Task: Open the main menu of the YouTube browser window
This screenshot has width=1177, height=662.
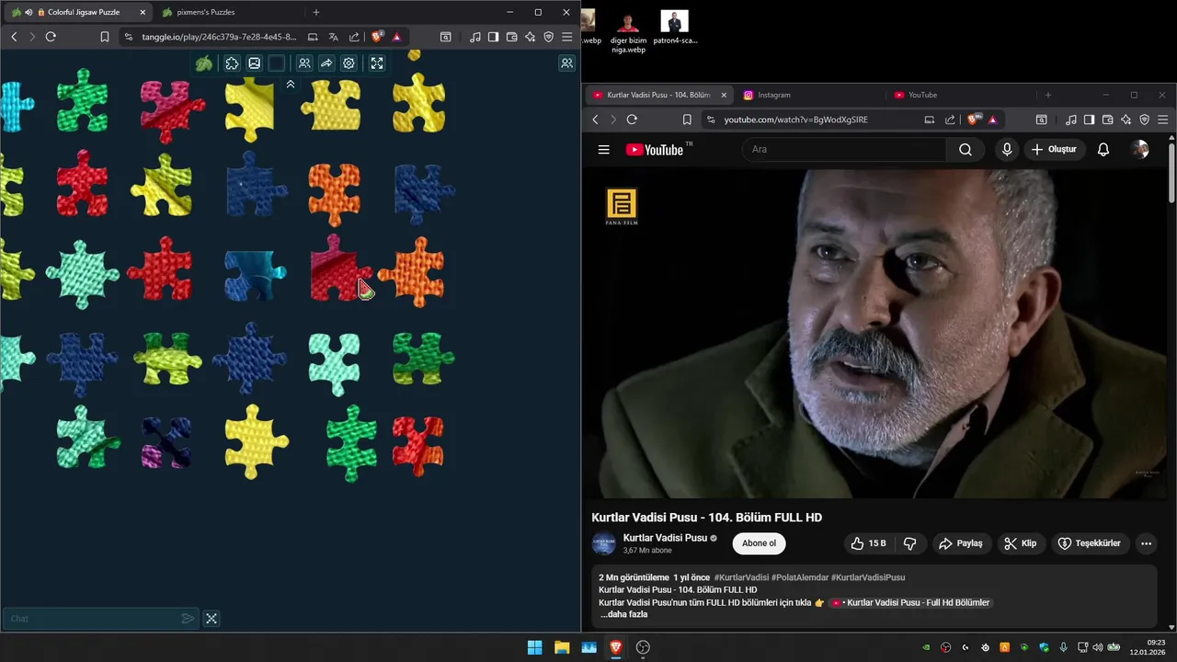Action: pos(1162,120)
